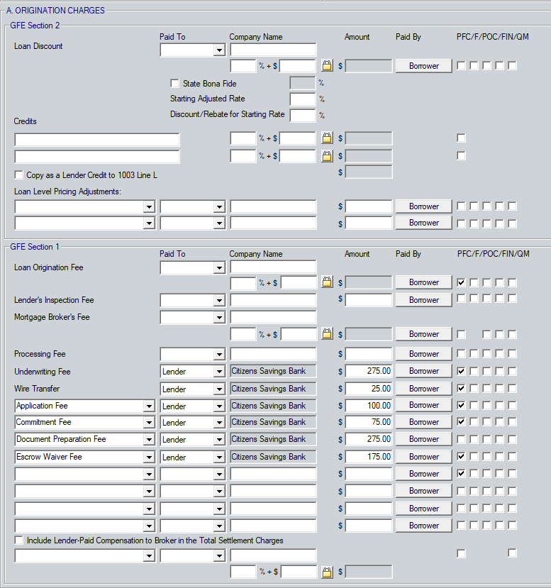Image resolution: width=551 pixels, height=588 pixels.
Task: Click the Mortgage Broker's Fee lock icon
Action: coord(327,334)
